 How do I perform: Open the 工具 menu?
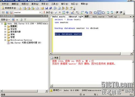(55, 4)
